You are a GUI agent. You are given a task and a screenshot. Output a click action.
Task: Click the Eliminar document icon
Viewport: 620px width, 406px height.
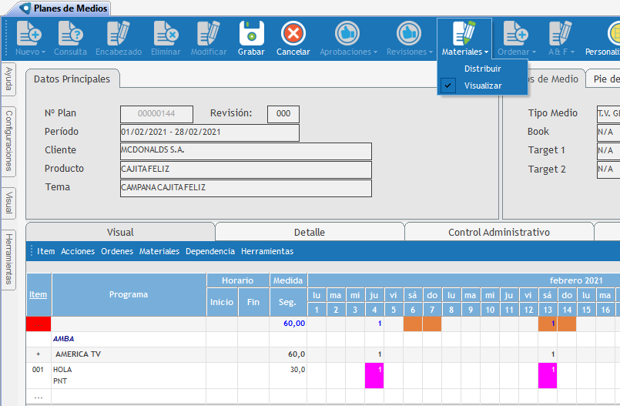[x=166, y=34]
